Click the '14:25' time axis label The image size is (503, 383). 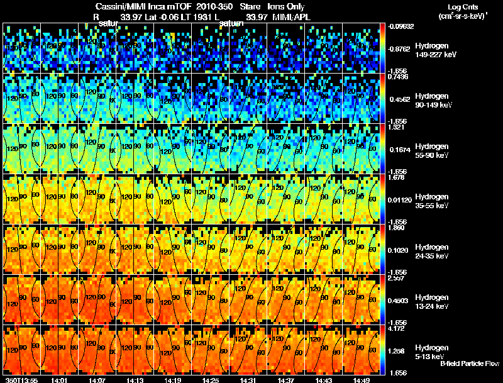point(211,380)
